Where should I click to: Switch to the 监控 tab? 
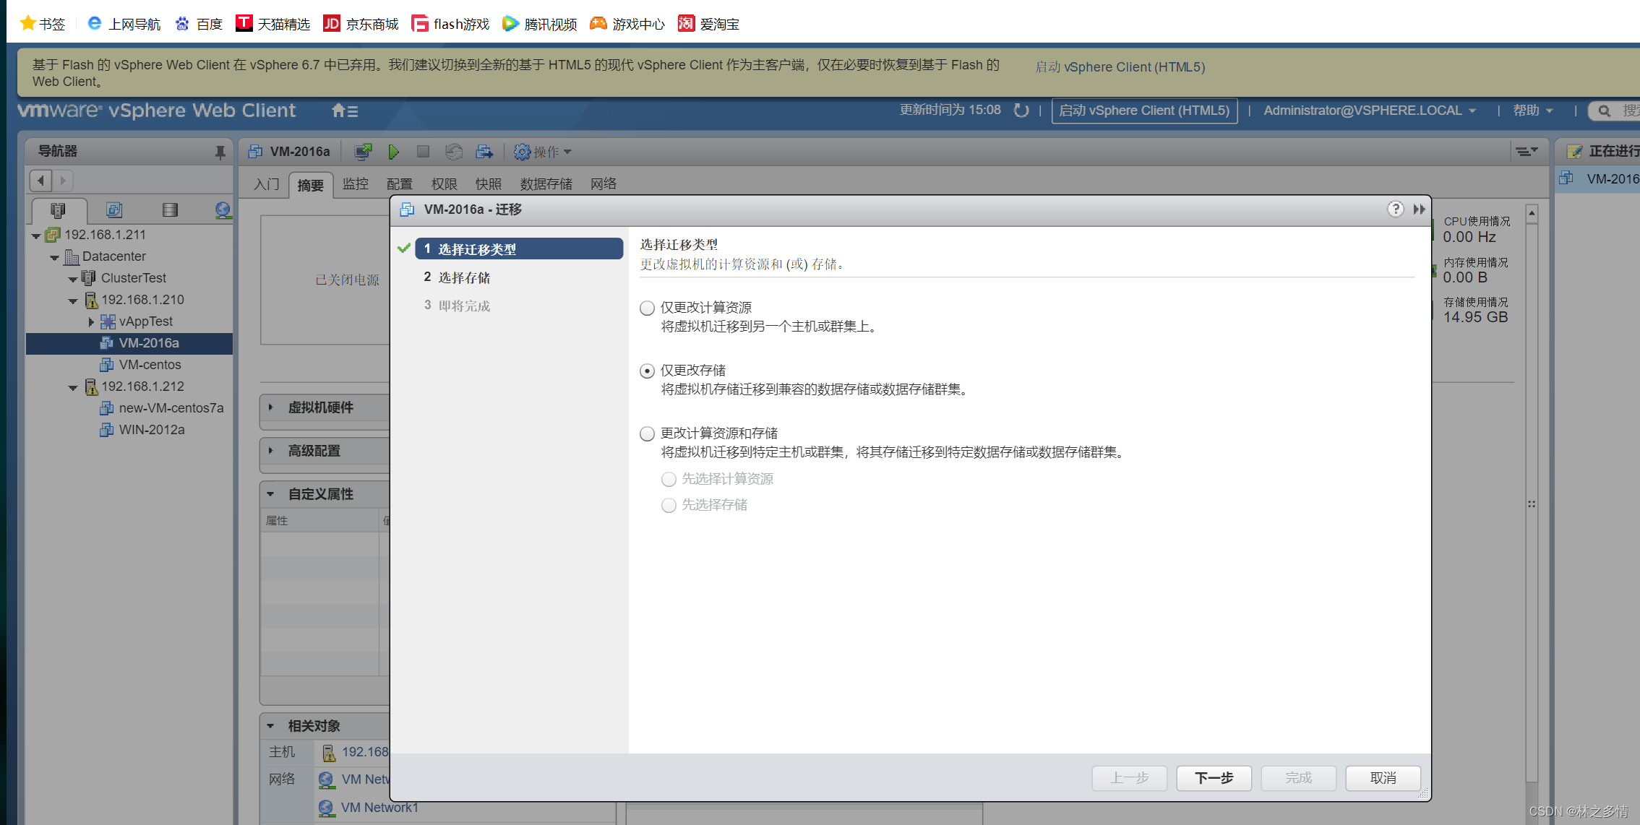[355, 184]
